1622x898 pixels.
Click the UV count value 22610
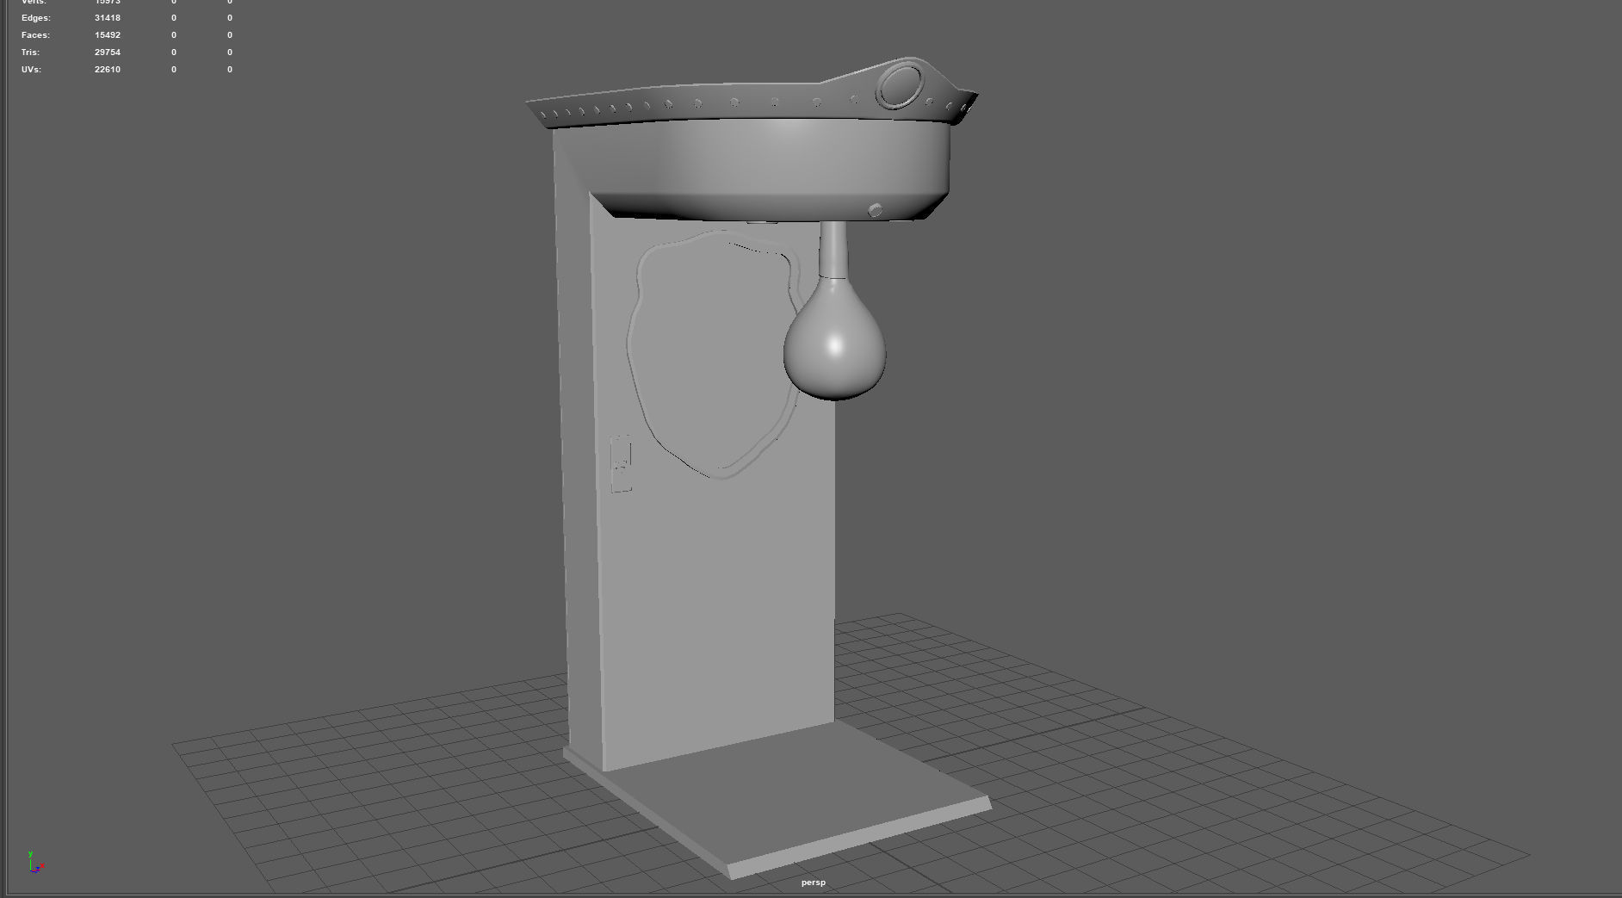[x=108, y=70]
